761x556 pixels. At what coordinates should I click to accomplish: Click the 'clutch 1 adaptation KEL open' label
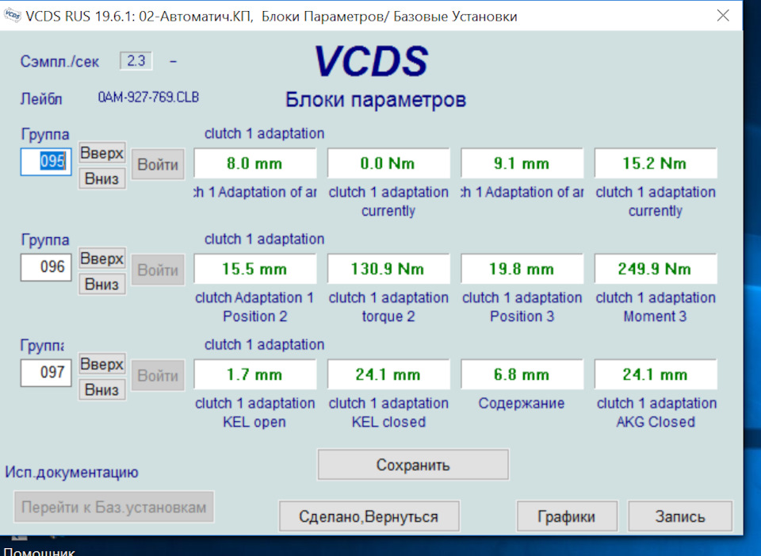click(254, 412)
